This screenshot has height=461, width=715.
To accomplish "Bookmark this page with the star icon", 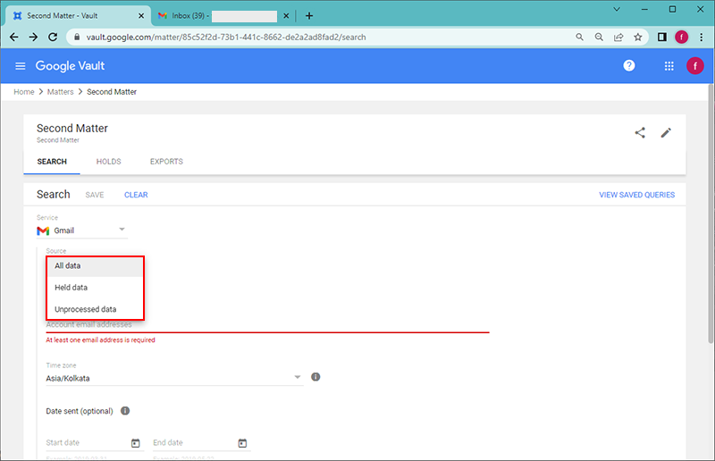I will pyautogui.click(x=637, y=37).
